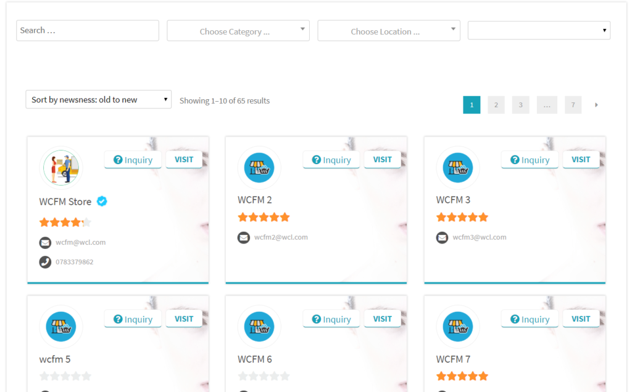This screenshot has height=392, width=632.
Task: Send an Inquiry to WCFM 2
Action: coord(331,160)
